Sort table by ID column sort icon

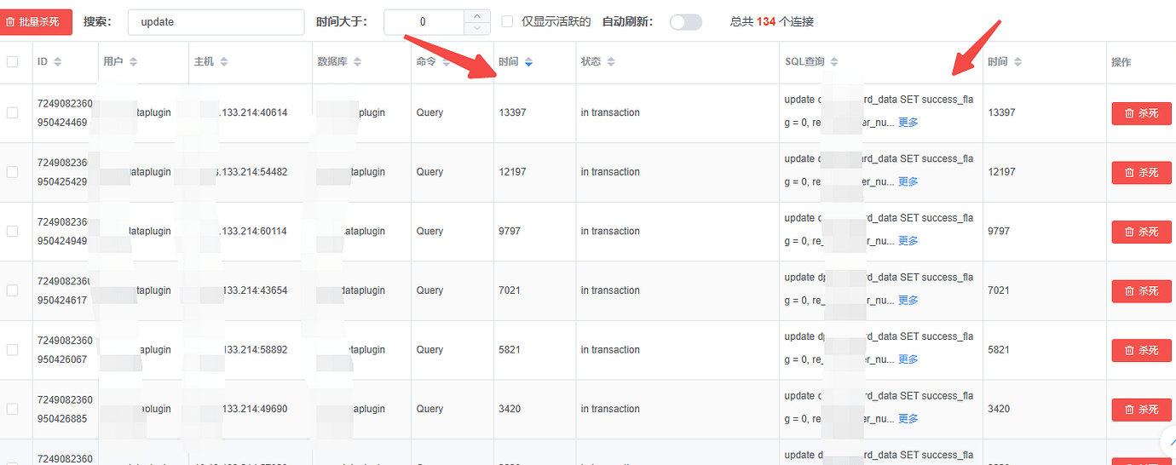pos(58,62)
